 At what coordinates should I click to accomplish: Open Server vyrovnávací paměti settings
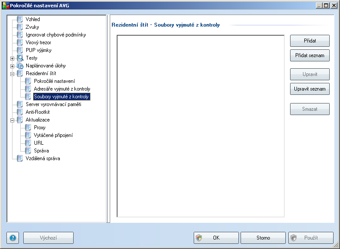53,104
